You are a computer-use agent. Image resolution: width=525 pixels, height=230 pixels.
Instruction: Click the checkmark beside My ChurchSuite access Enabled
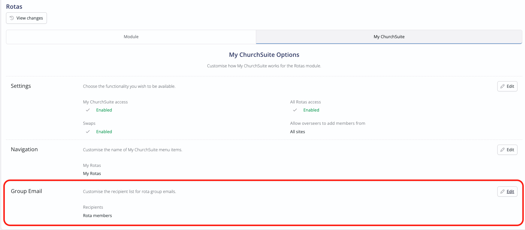[x=88, y=110]
